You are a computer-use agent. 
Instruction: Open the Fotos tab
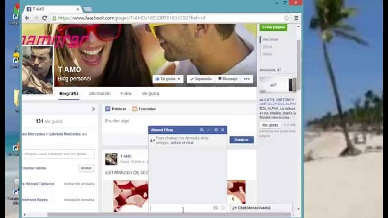(126, 93)
